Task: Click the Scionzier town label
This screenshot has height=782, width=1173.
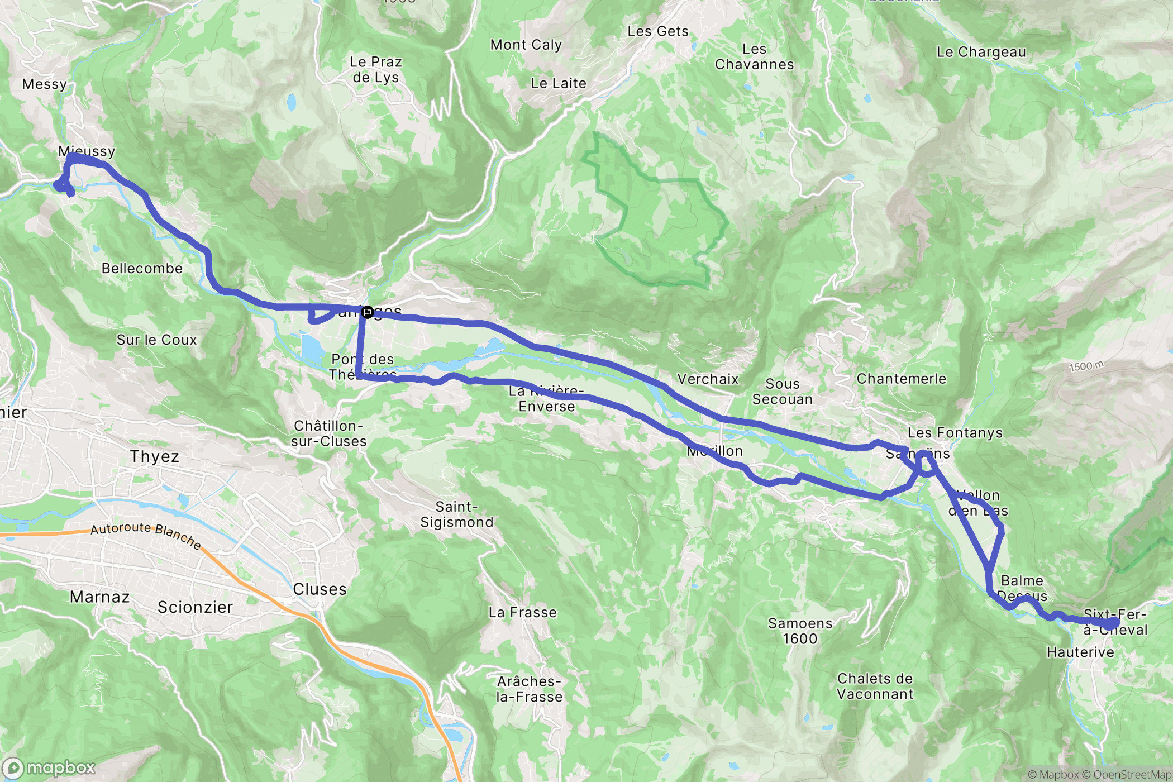Action: (195, 607)
